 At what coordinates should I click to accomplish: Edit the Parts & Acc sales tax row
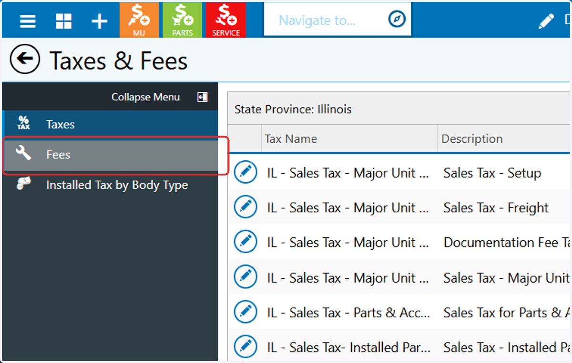coord(245,312)
